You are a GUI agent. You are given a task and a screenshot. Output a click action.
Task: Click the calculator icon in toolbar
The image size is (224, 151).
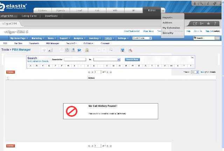(73, 50)
